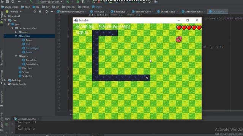Close the DesktopLauncher Run panel tab
The width and height of the screenshot is (243, 136).
pos(38,119)
